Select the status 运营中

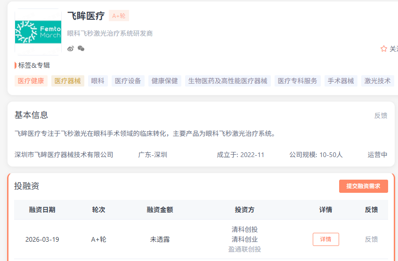pyautogui.click(x=377, y=155)
